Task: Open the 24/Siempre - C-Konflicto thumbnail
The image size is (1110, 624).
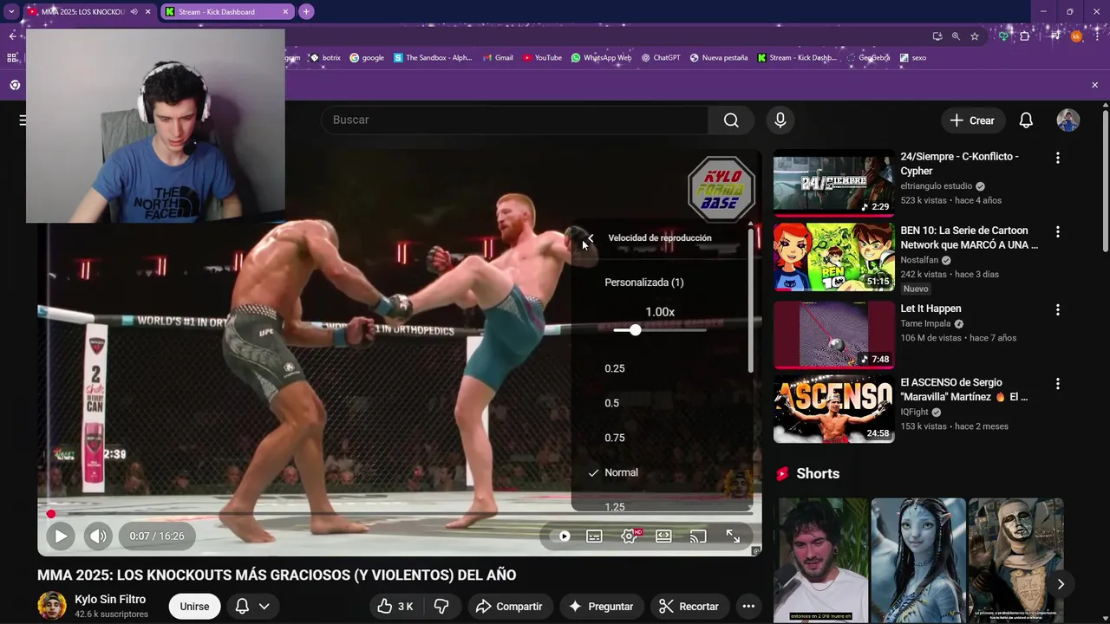Action: tap(833, 183)
